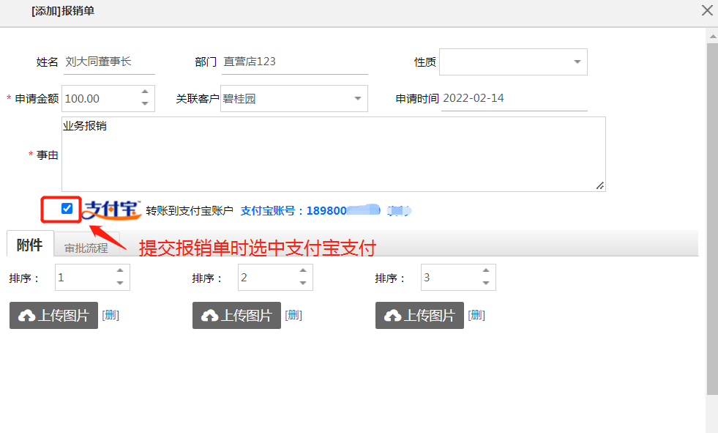
Task: Click the vertical scrollbar on right
Action: pos(711,220)
